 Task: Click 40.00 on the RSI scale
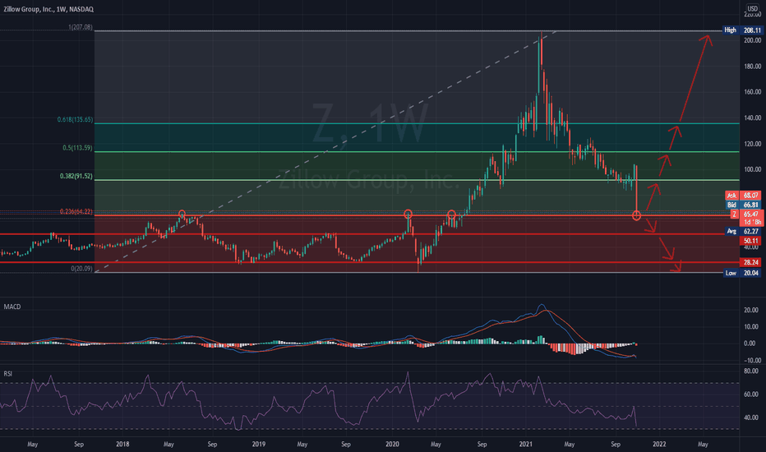751,417
